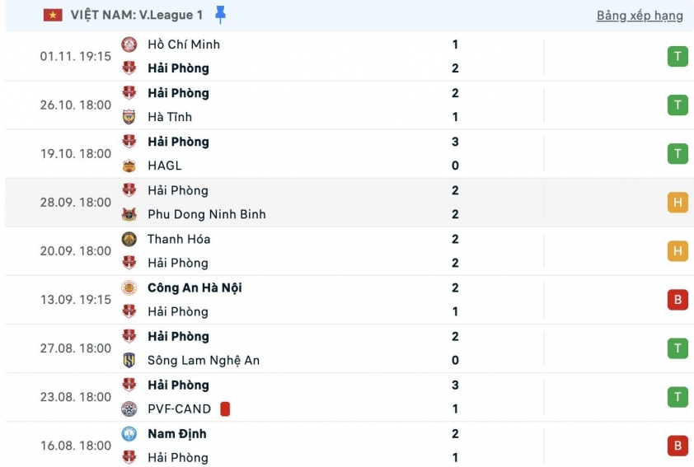Image resolution: width=694 pixels, height=467 pixels.
Task: Click the orange H badge for 28.09 match
Action: (x=677, y=203)
